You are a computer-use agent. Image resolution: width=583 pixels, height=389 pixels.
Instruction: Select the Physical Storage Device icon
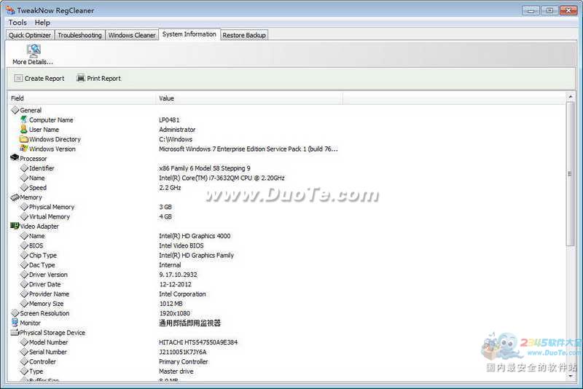15,333
